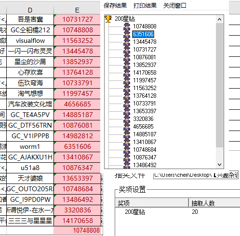Click cell GC_TE4A5PV in column D

(x=30, y=115)
